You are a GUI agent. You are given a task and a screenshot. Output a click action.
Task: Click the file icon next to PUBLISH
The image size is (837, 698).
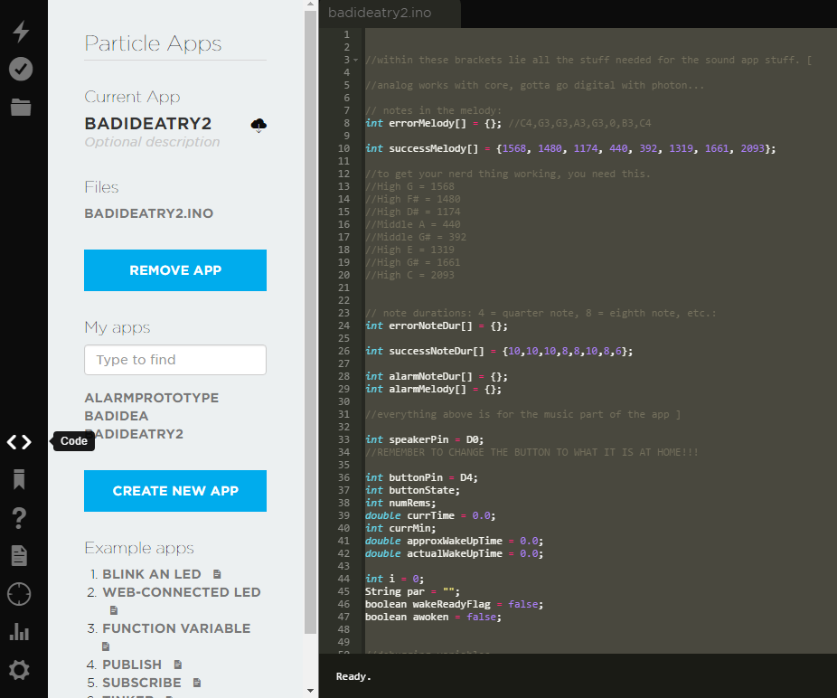click(x=178, y=665)
